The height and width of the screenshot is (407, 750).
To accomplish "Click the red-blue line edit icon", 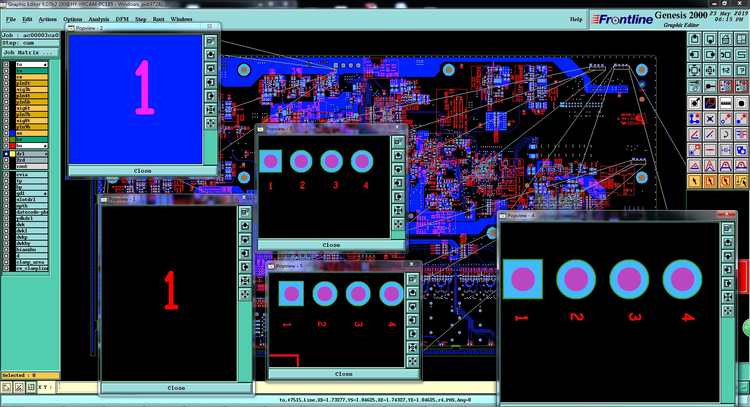I will (710, 134).
